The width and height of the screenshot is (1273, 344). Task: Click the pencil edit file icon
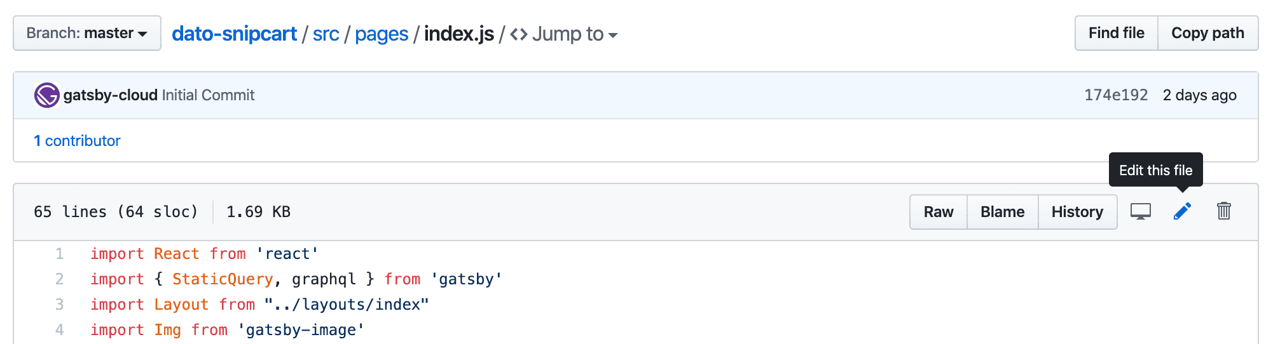tap(1182, 211)
